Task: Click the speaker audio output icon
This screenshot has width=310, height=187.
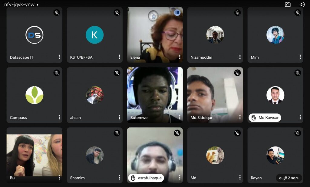Action: (302, 5)
